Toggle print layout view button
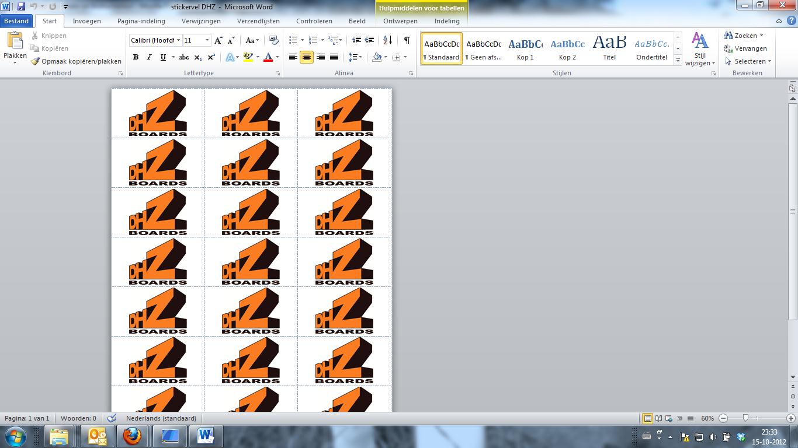The height and width of the screenshot is (448, 798). point(647,418)
